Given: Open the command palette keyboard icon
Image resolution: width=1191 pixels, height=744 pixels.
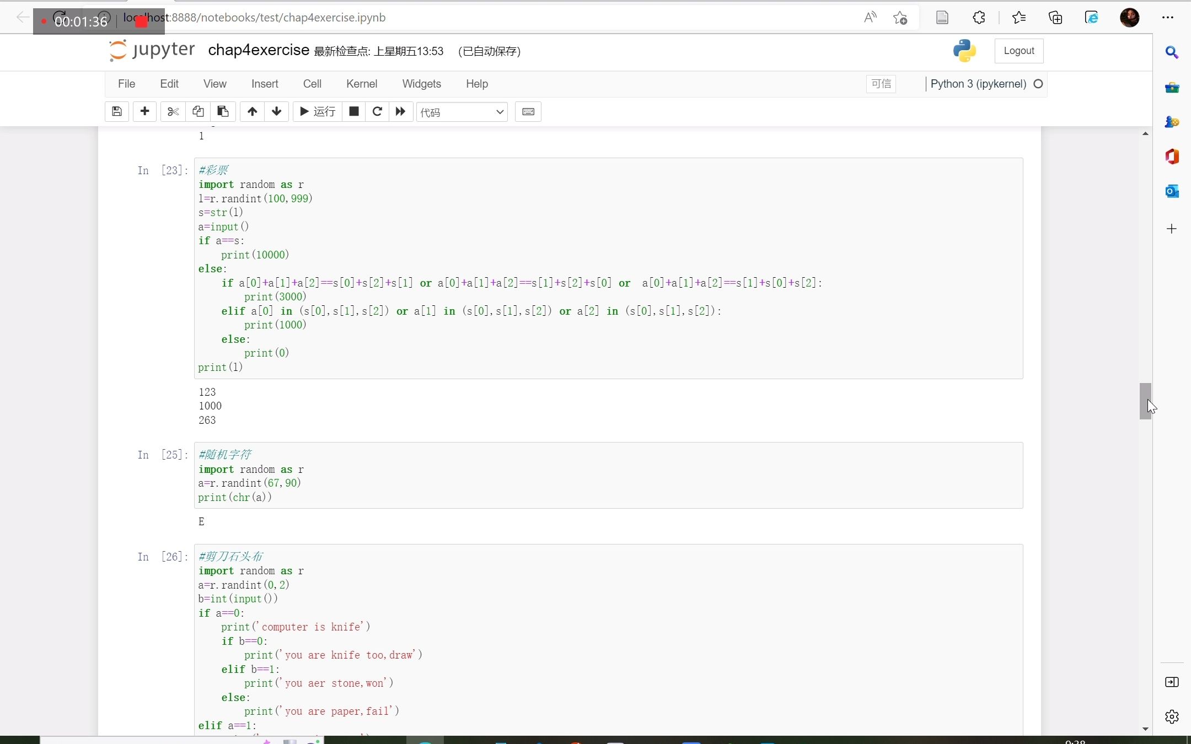Looking at the screenshot, I should tap(528, 111).
